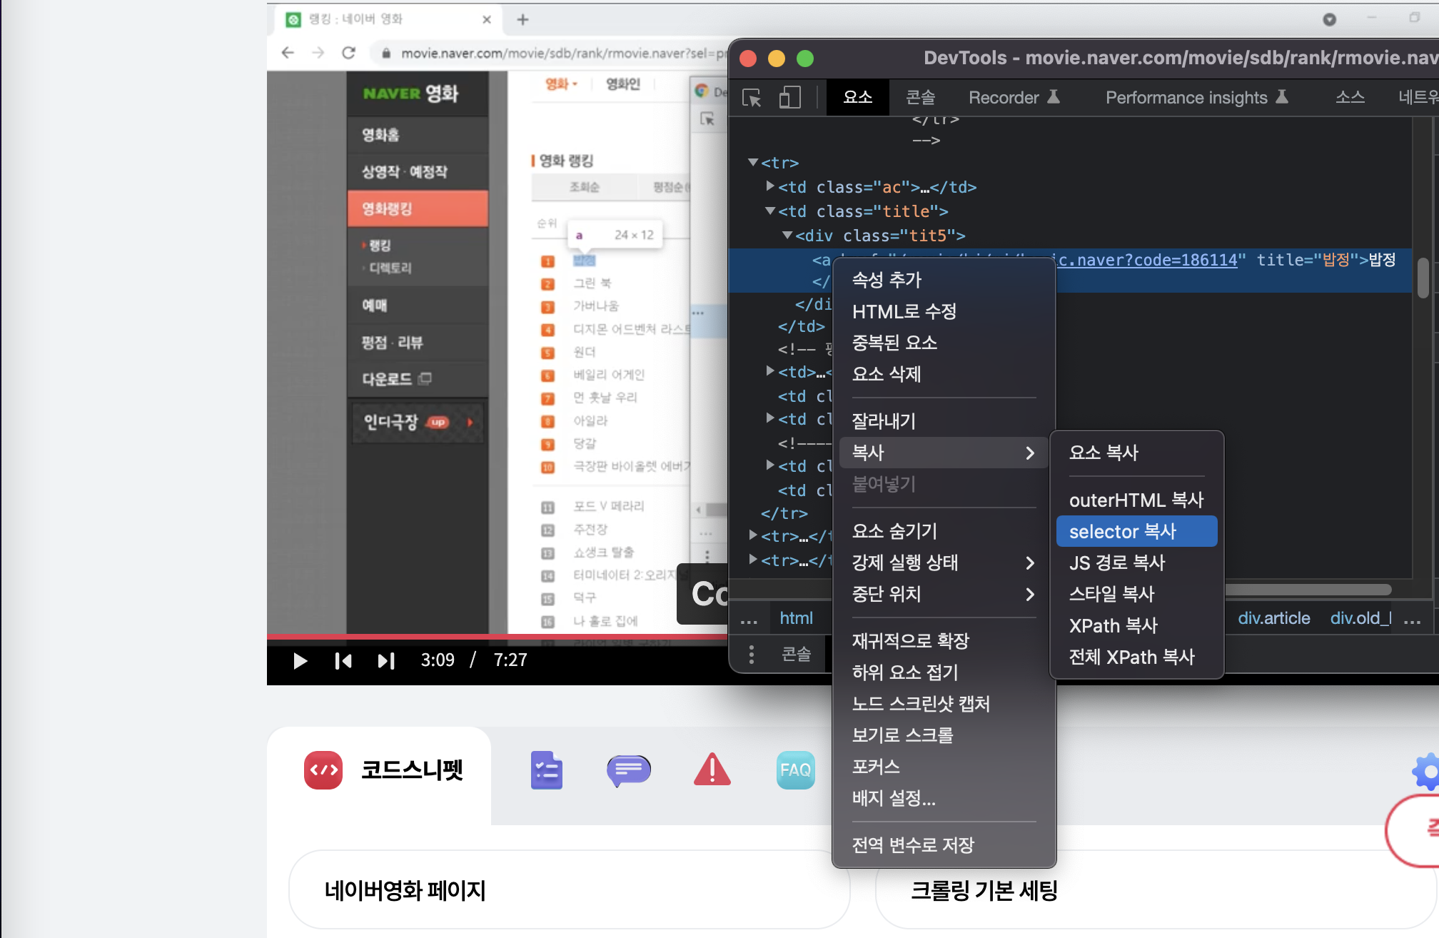
Task: Click the chat bubble comment icon
Action: pyautogui.click(x=628, y=770)
